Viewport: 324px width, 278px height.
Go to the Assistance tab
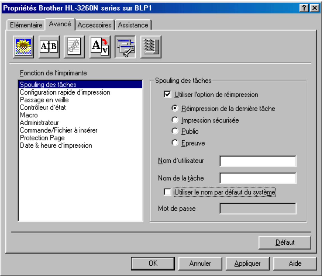133,25
